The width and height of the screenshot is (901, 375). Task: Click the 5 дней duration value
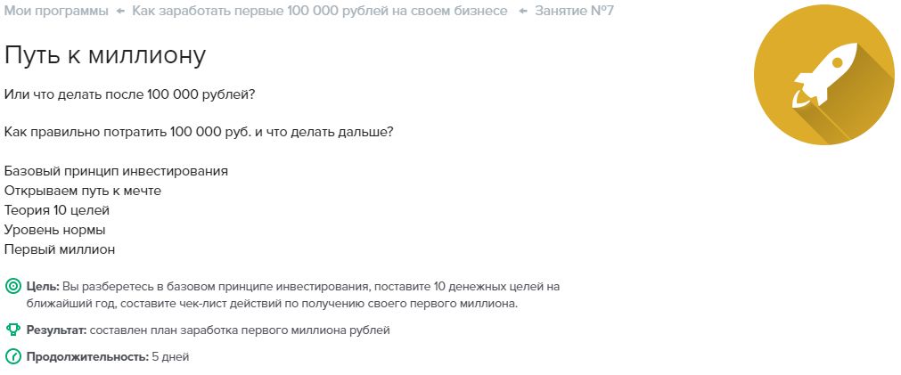pos(170,356)
